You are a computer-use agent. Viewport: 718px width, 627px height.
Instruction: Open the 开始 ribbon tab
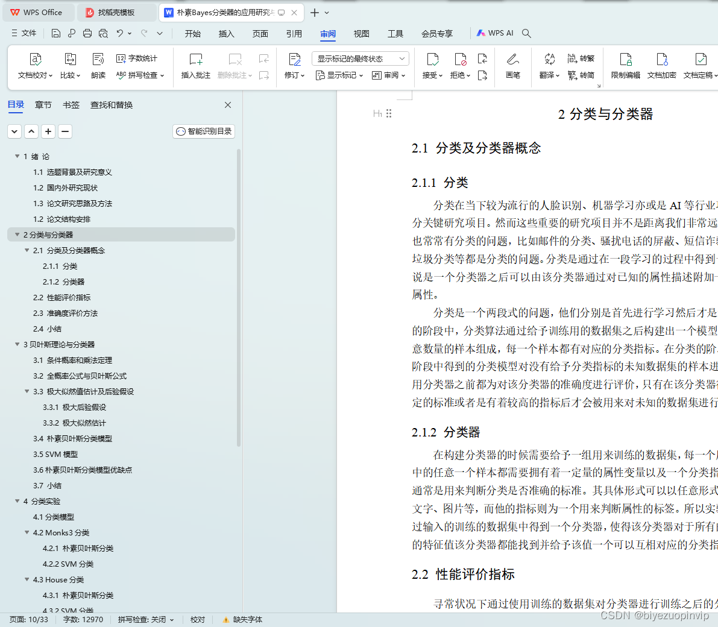(193, 33)
